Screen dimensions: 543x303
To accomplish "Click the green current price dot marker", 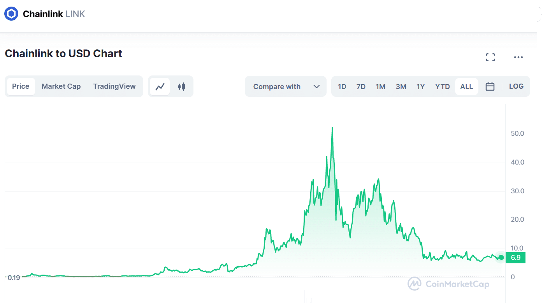I will pyautogui.click(x=501, y=257).
